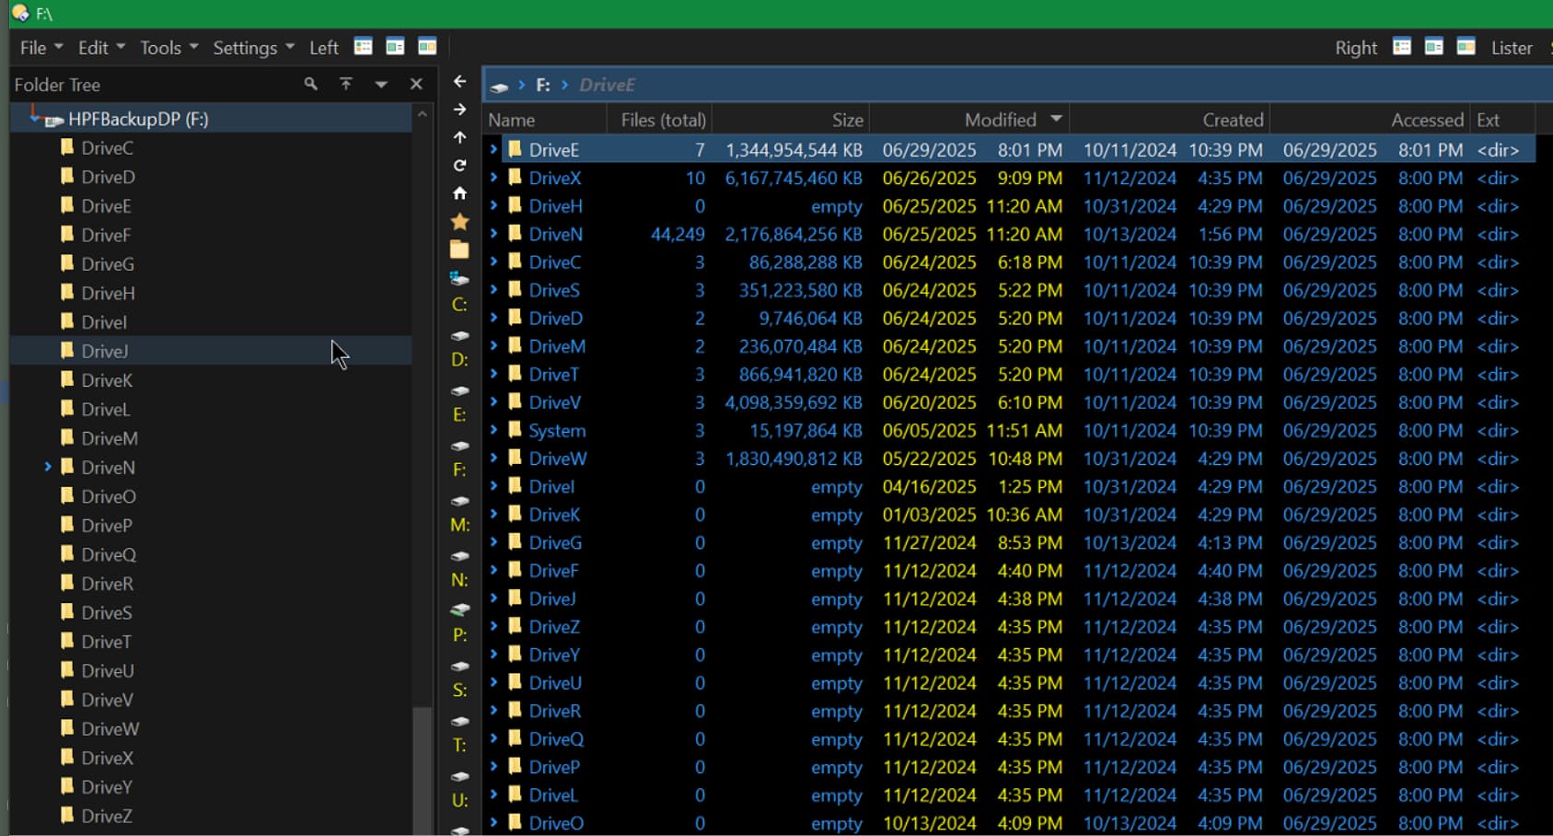Viewport: 1553px width, 836px height.
Task: Click first view-mode icon next to Left
Action: click(364, 47)
